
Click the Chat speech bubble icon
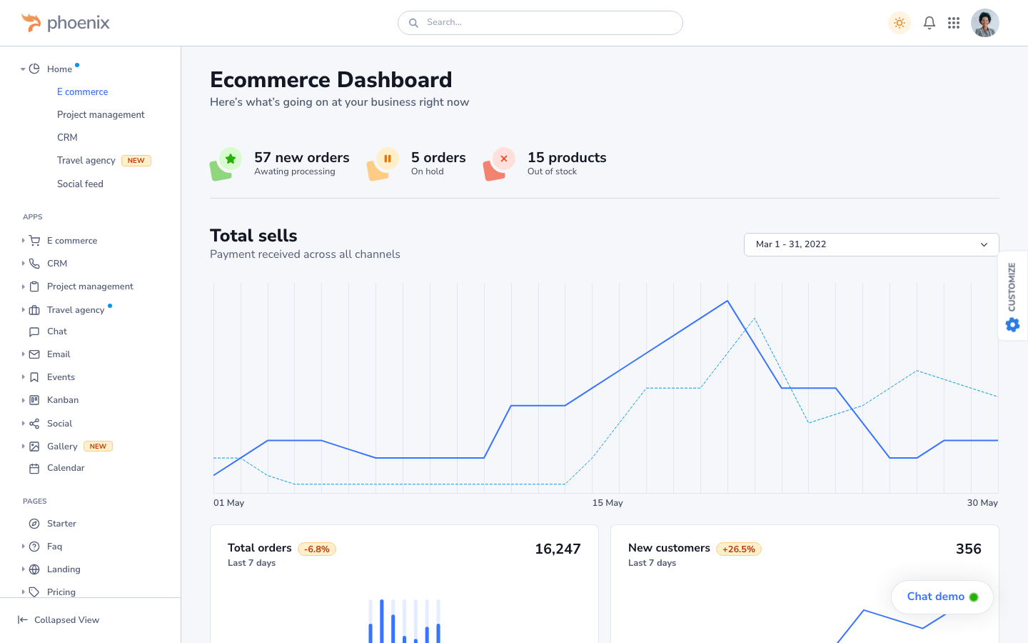(34, 332)
